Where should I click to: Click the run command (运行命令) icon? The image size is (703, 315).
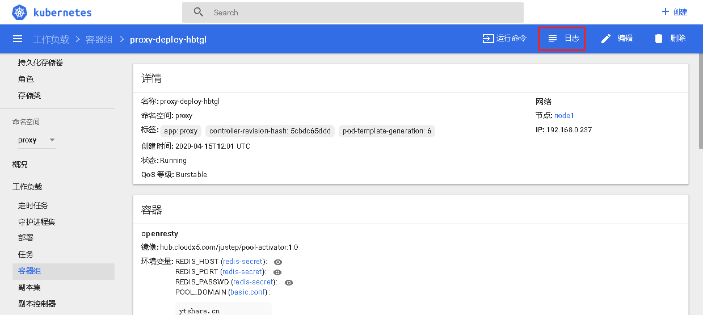tap(488, 39)
